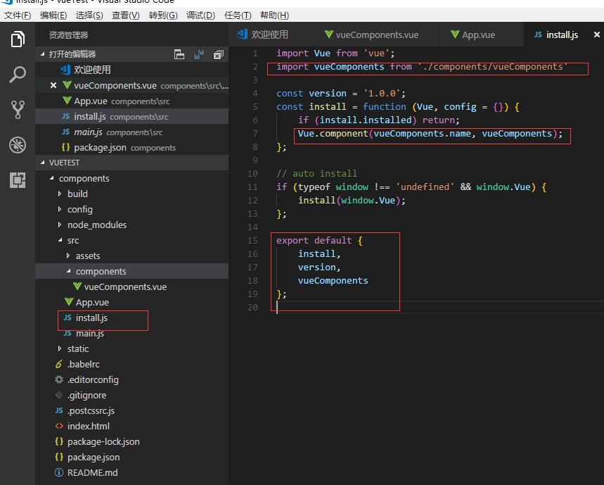
Task: Close vueComponents.vue in open editors list
Action: coord(53,85)
